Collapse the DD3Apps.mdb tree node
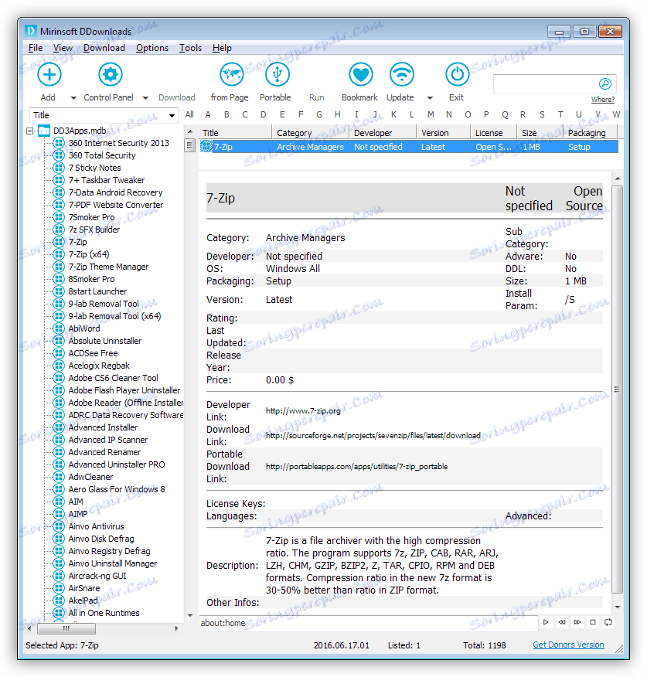647x677 pixels. (x=30, y=131)
